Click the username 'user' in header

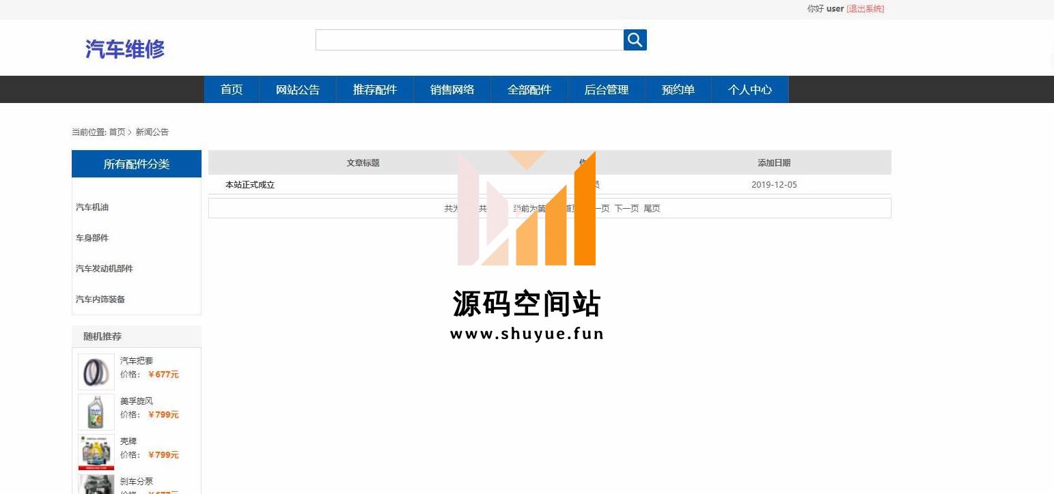tap(835, 9)
